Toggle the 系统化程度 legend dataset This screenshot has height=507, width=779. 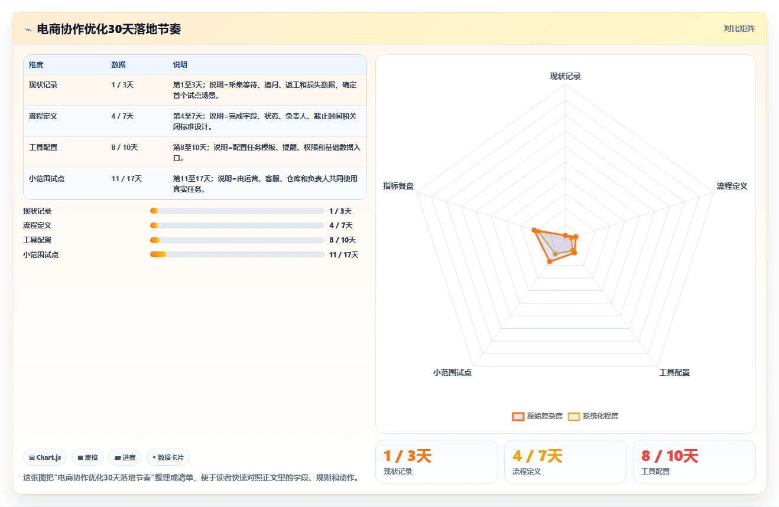(593, 416)
